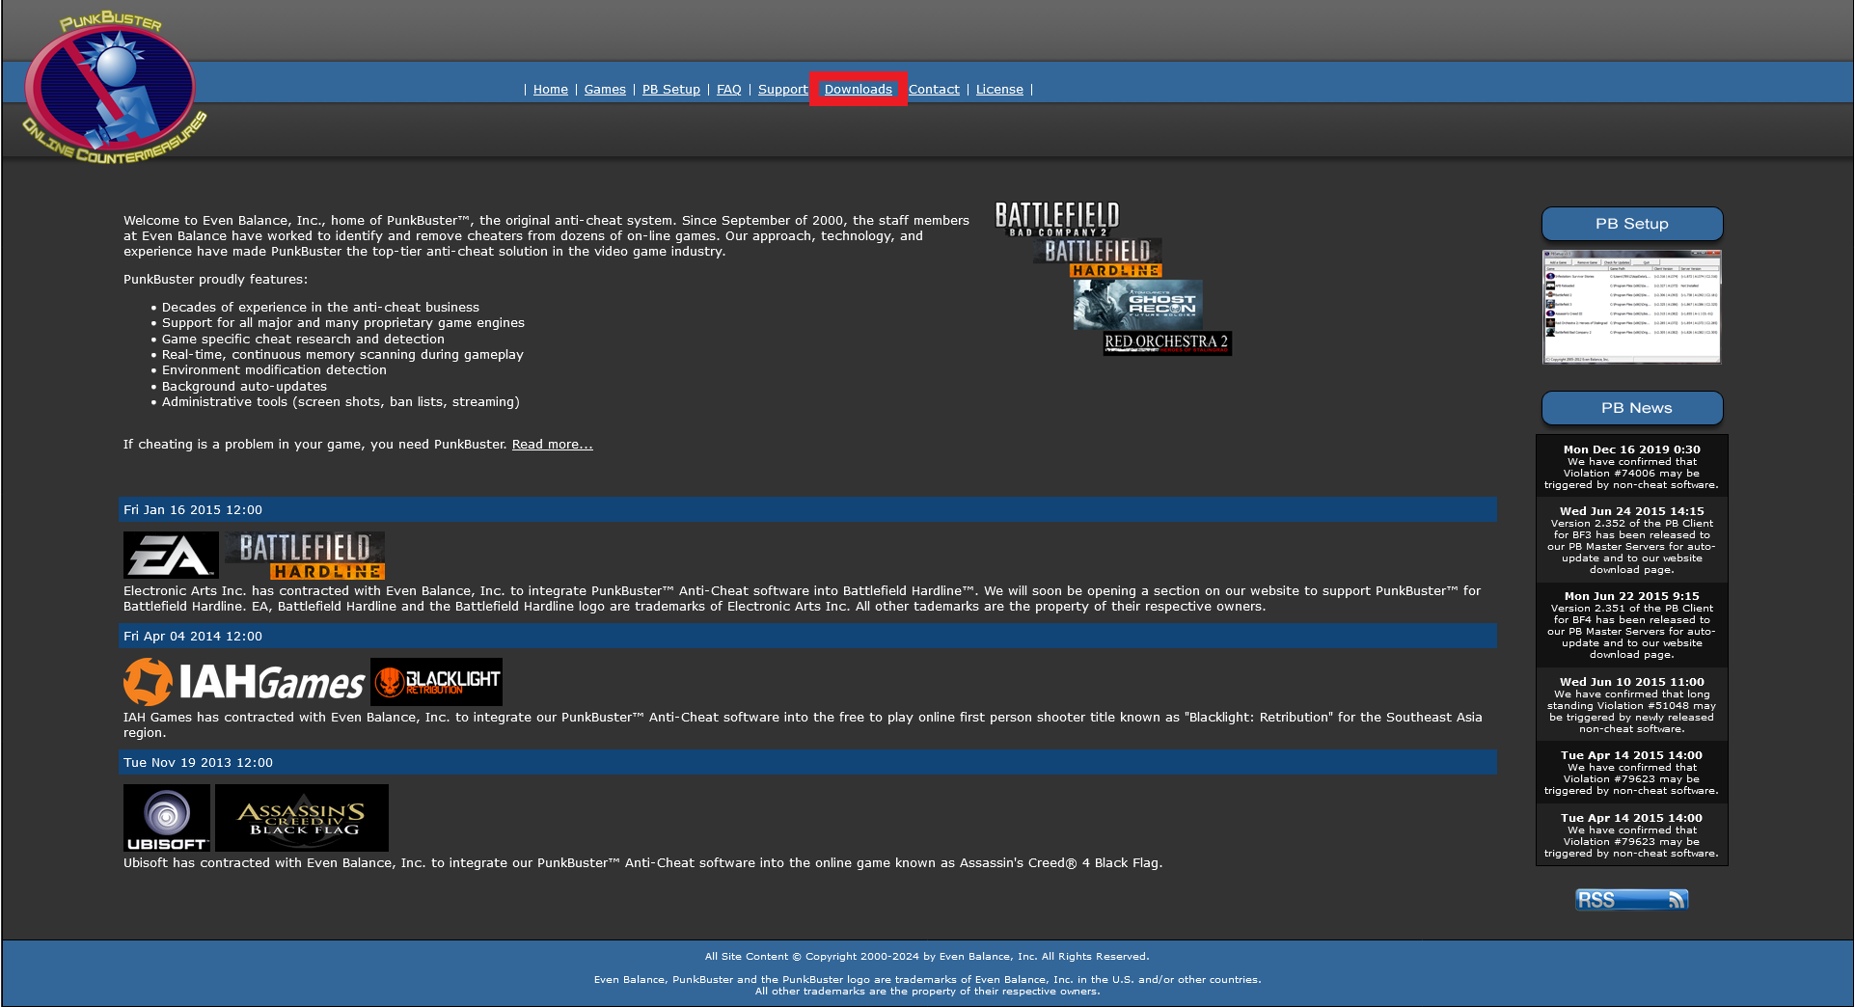
Task: Visit the Support page
Action: [783, 90]
